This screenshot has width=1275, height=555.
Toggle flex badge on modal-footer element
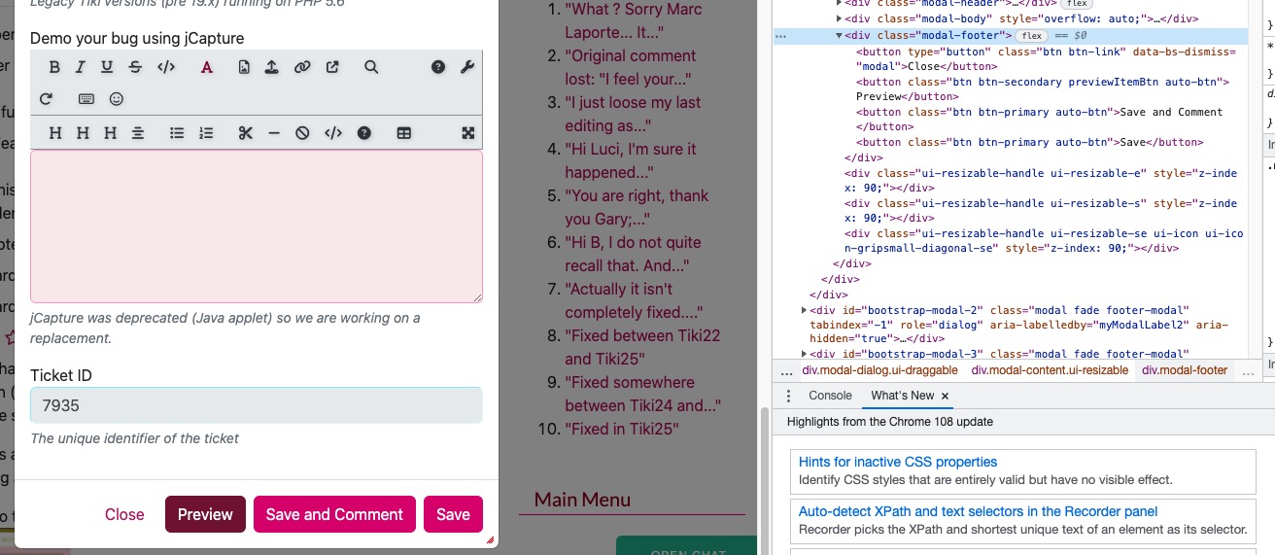[1030, 36]
